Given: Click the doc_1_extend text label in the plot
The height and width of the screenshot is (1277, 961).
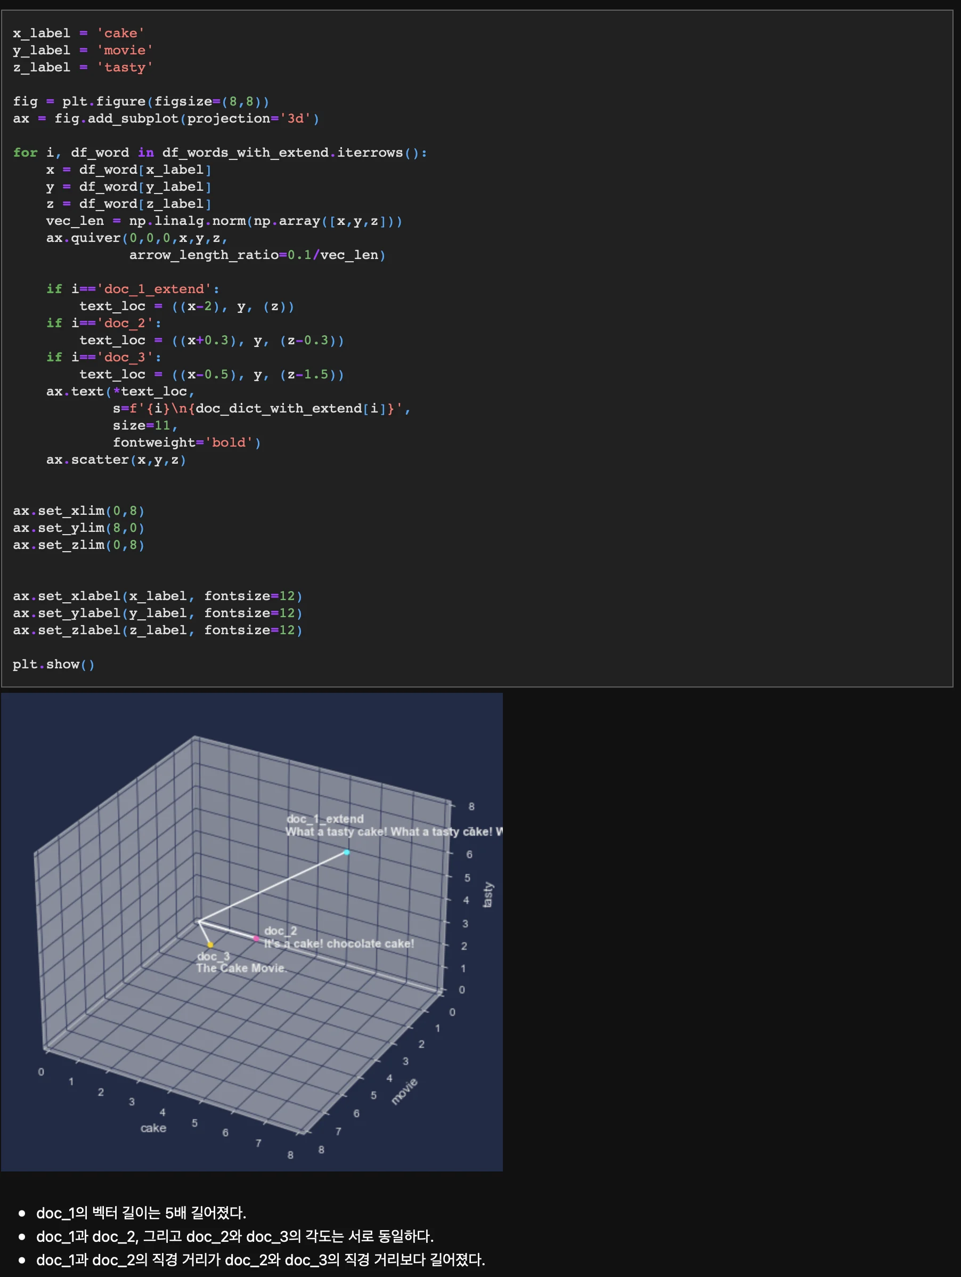Looking at the screenshot, I should pos(325,819).
